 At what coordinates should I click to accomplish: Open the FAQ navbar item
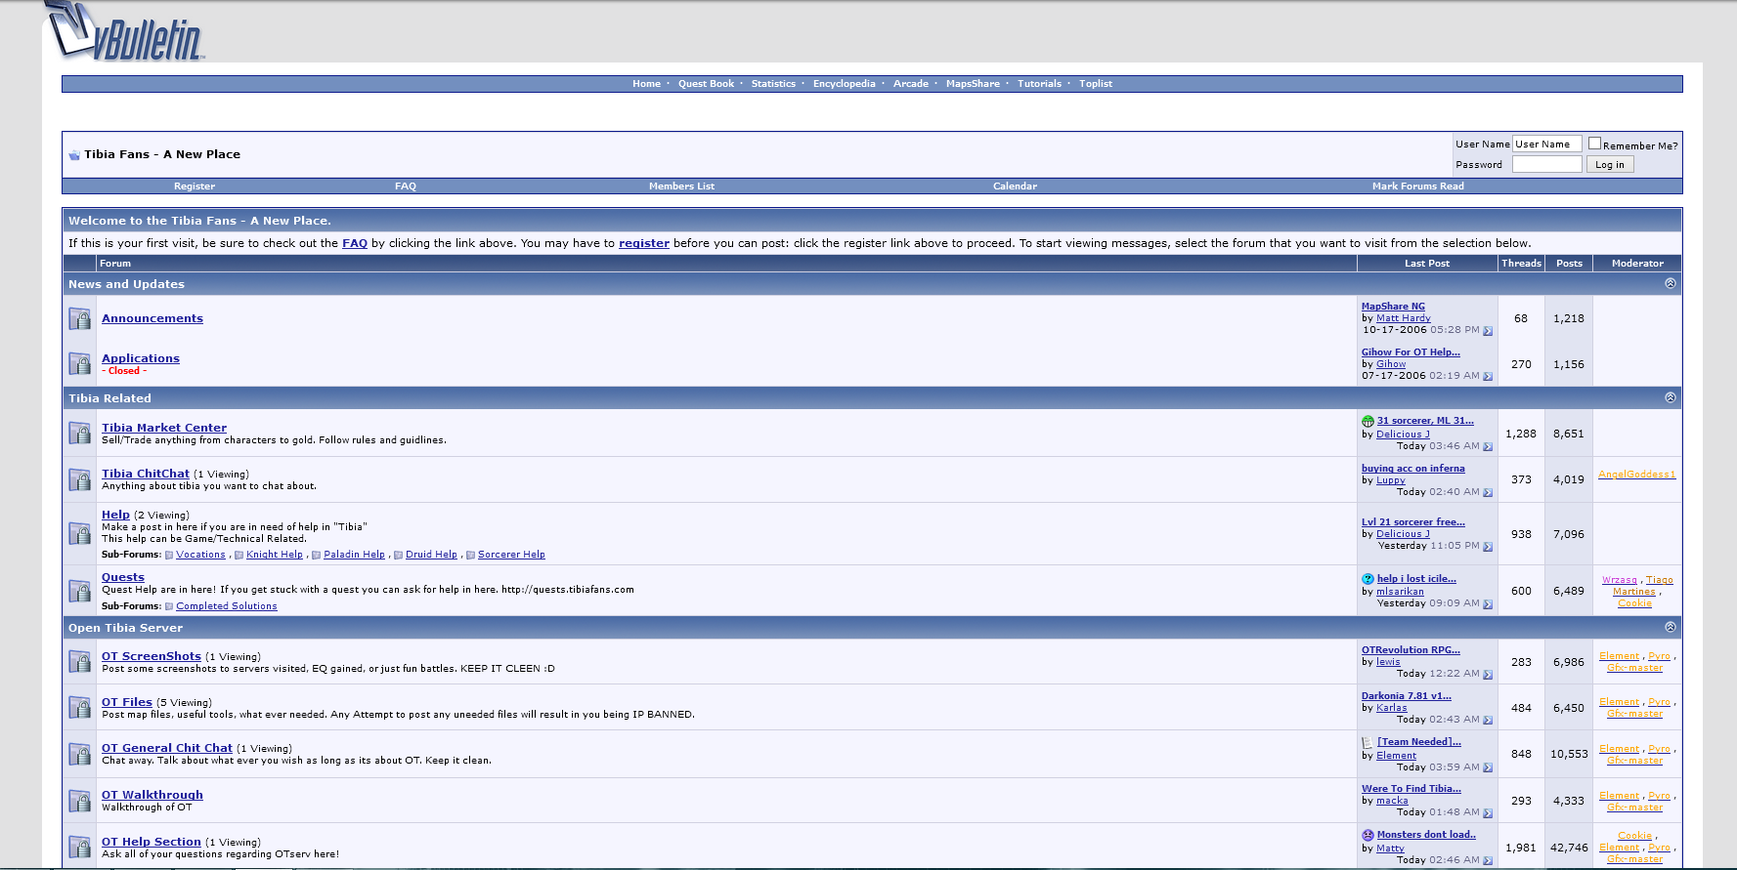(406, 186)
